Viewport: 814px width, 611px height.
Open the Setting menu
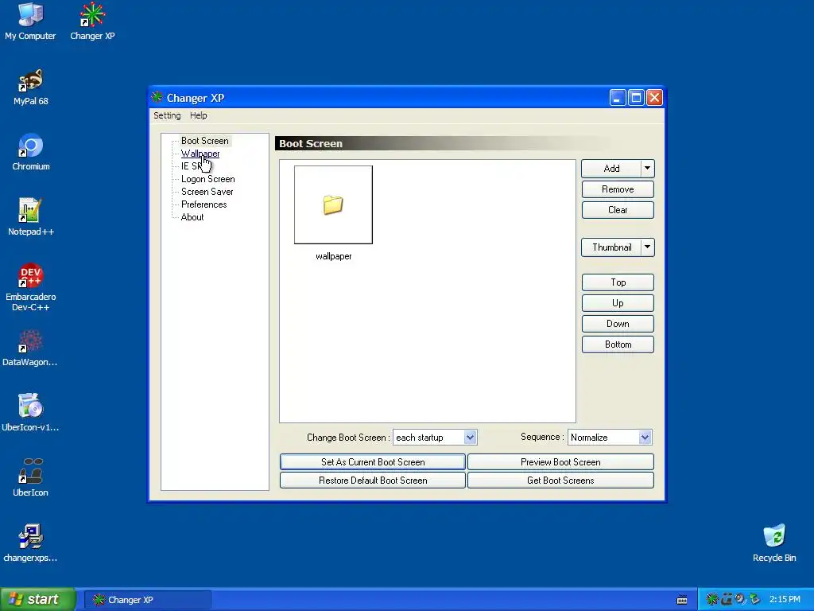pyautogui.click(x=167, y=115)
